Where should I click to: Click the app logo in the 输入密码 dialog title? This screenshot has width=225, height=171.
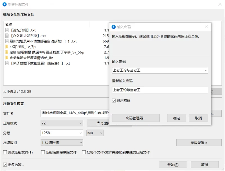(114, 27)
